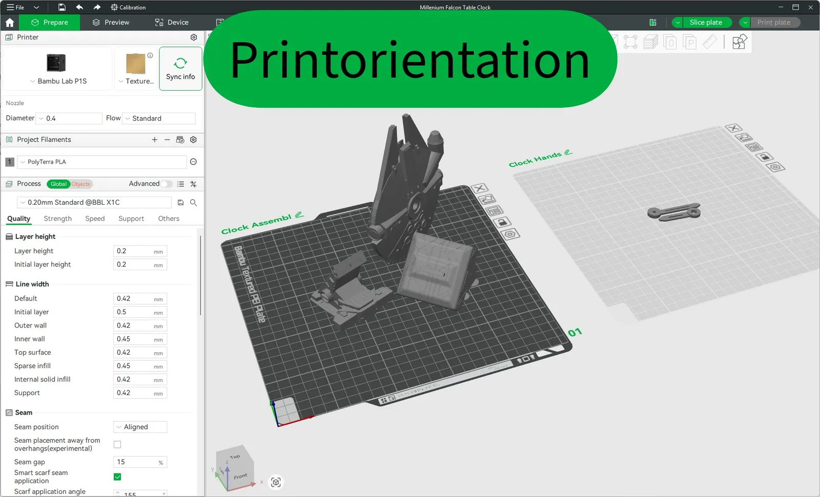Open the Preview tab
Screen dimensions: 820x497
pos(111,23)
